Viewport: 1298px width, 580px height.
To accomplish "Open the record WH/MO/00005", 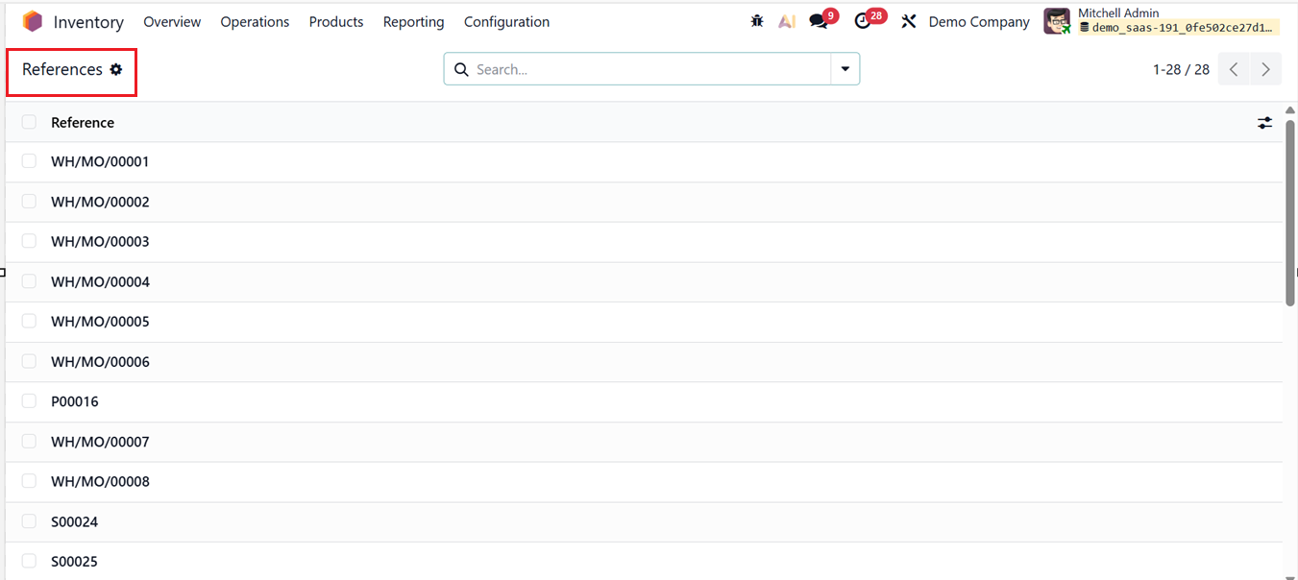I will (100, 321).
